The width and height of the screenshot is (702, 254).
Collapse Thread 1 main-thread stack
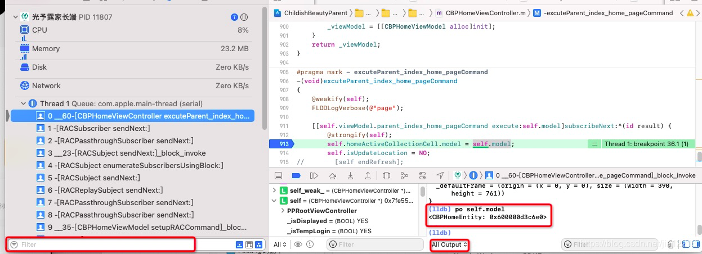[23, 103]
